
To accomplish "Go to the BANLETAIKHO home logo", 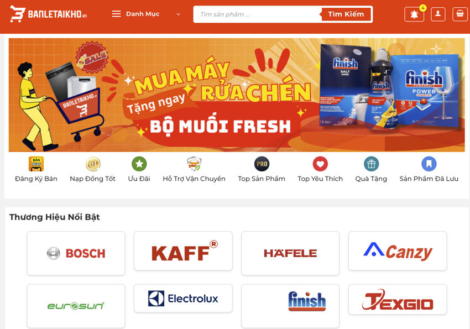I will [x=49, y=14].
